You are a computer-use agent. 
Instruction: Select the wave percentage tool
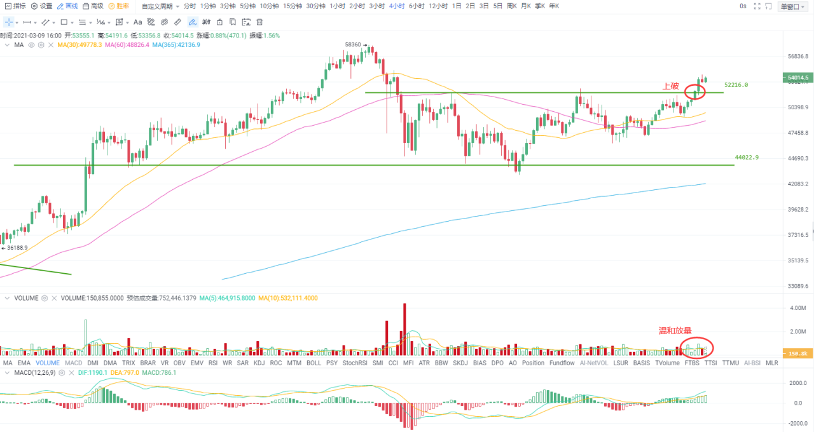[x=100, y=22]
